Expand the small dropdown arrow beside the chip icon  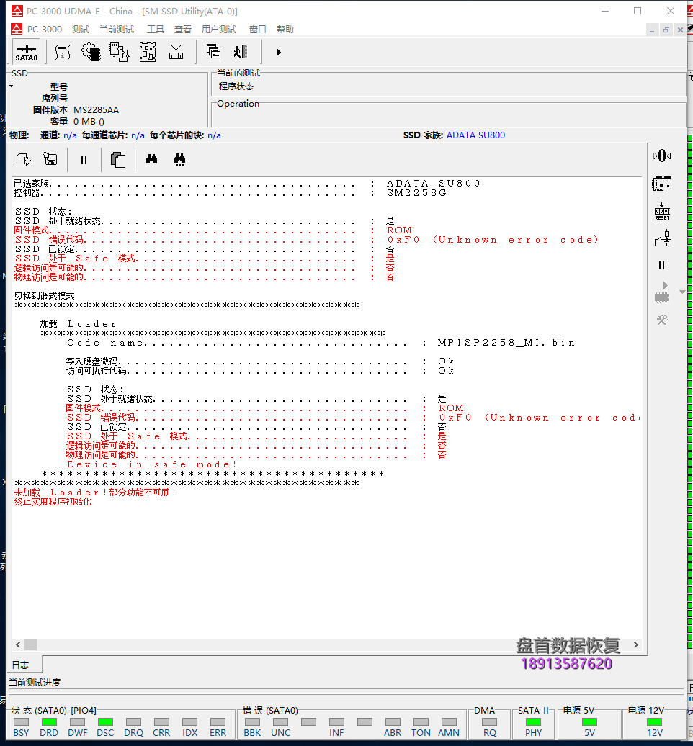[682, 292]
